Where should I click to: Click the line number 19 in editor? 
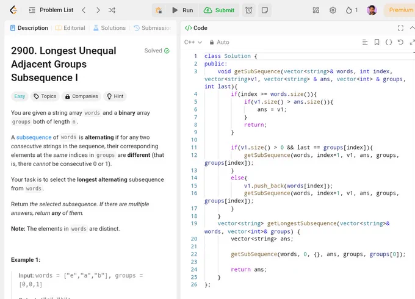pyautogui.click(x=194, y=223)
